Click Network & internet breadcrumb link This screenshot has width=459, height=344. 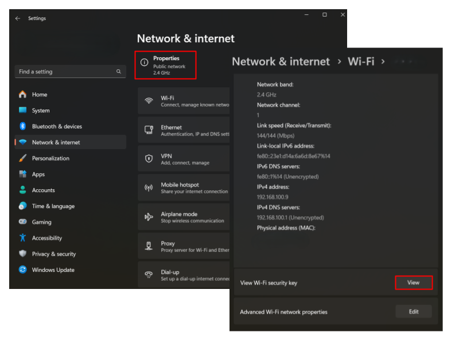(x=281, y=61)
